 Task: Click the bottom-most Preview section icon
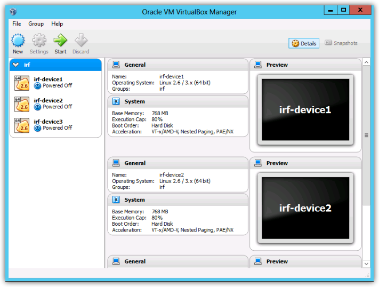(x=258, y=261)
